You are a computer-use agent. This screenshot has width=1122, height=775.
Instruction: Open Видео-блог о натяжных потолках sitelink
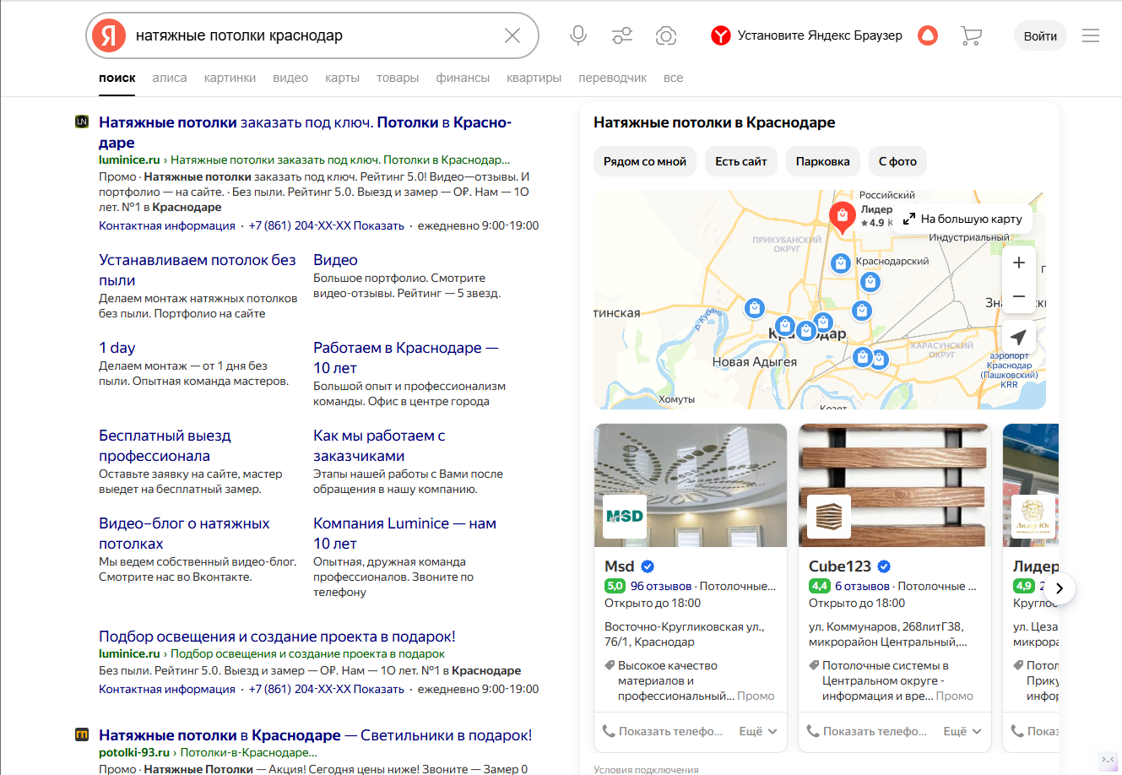click(184, 534)
